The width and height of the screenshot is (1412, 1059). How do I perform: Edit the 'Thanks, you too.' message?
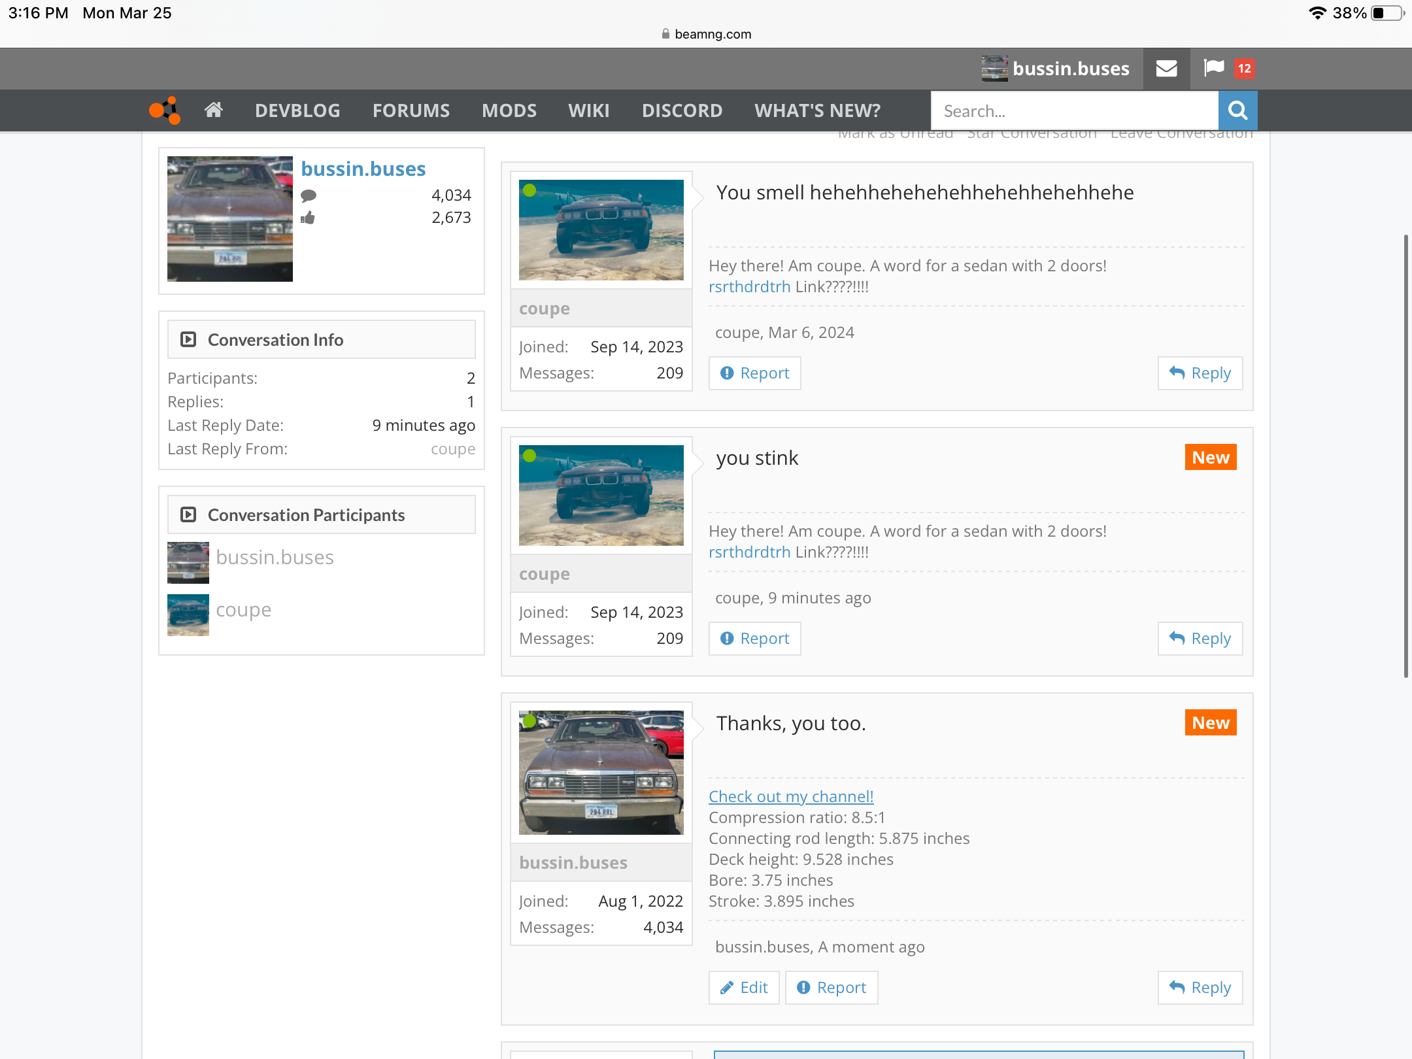[x=744, y=988]
